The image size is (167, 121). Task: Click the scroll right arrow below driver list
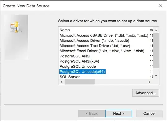pos(150,82)
